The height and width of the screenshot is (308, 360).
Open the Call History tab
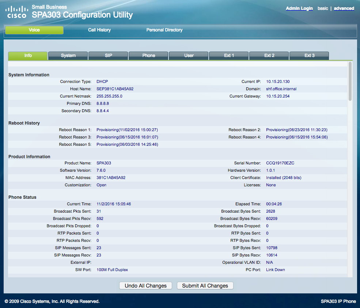99,30
